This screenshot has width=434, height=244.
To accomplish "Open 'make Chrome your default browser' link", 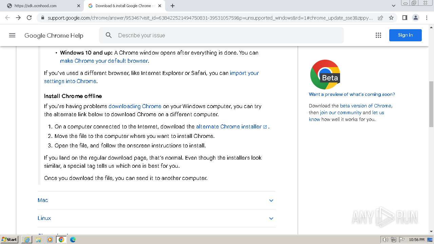I will (104, 61).
